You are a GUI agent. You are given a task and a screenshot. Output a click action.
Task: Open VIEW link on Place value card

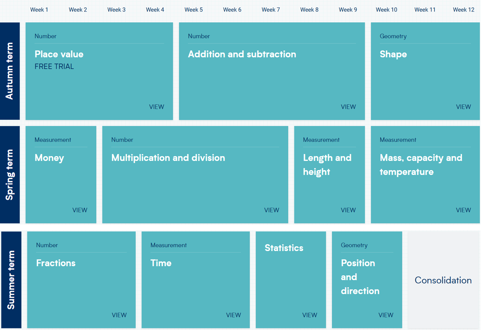156,107
